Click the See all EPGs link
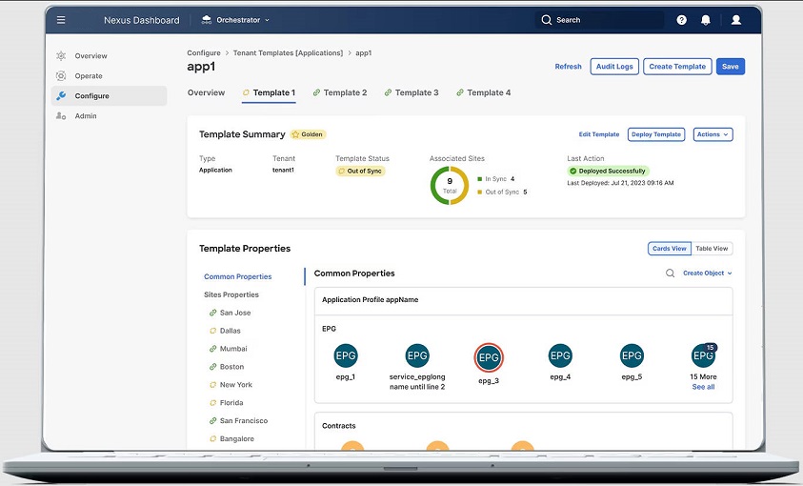The height and width of the screenshot is (486, 803). pyautogui.click(x=703, y=387)
